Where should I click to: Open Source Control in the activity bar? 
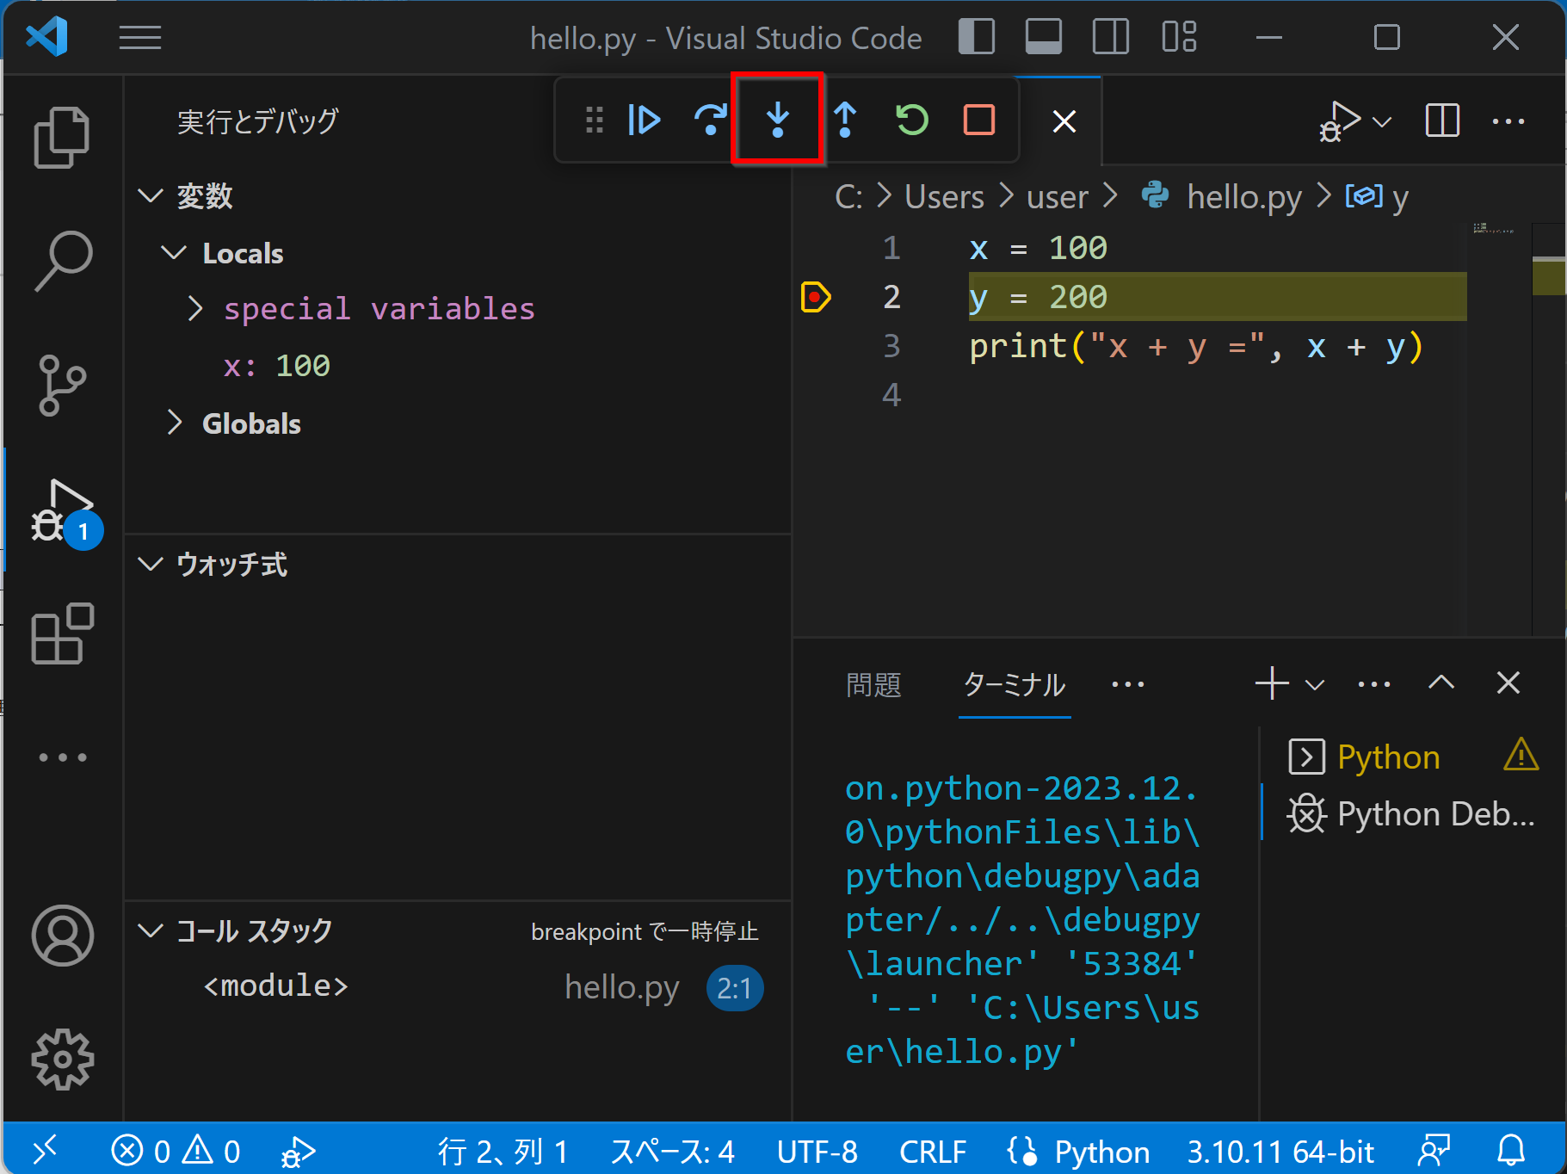(x=62, y=385)
